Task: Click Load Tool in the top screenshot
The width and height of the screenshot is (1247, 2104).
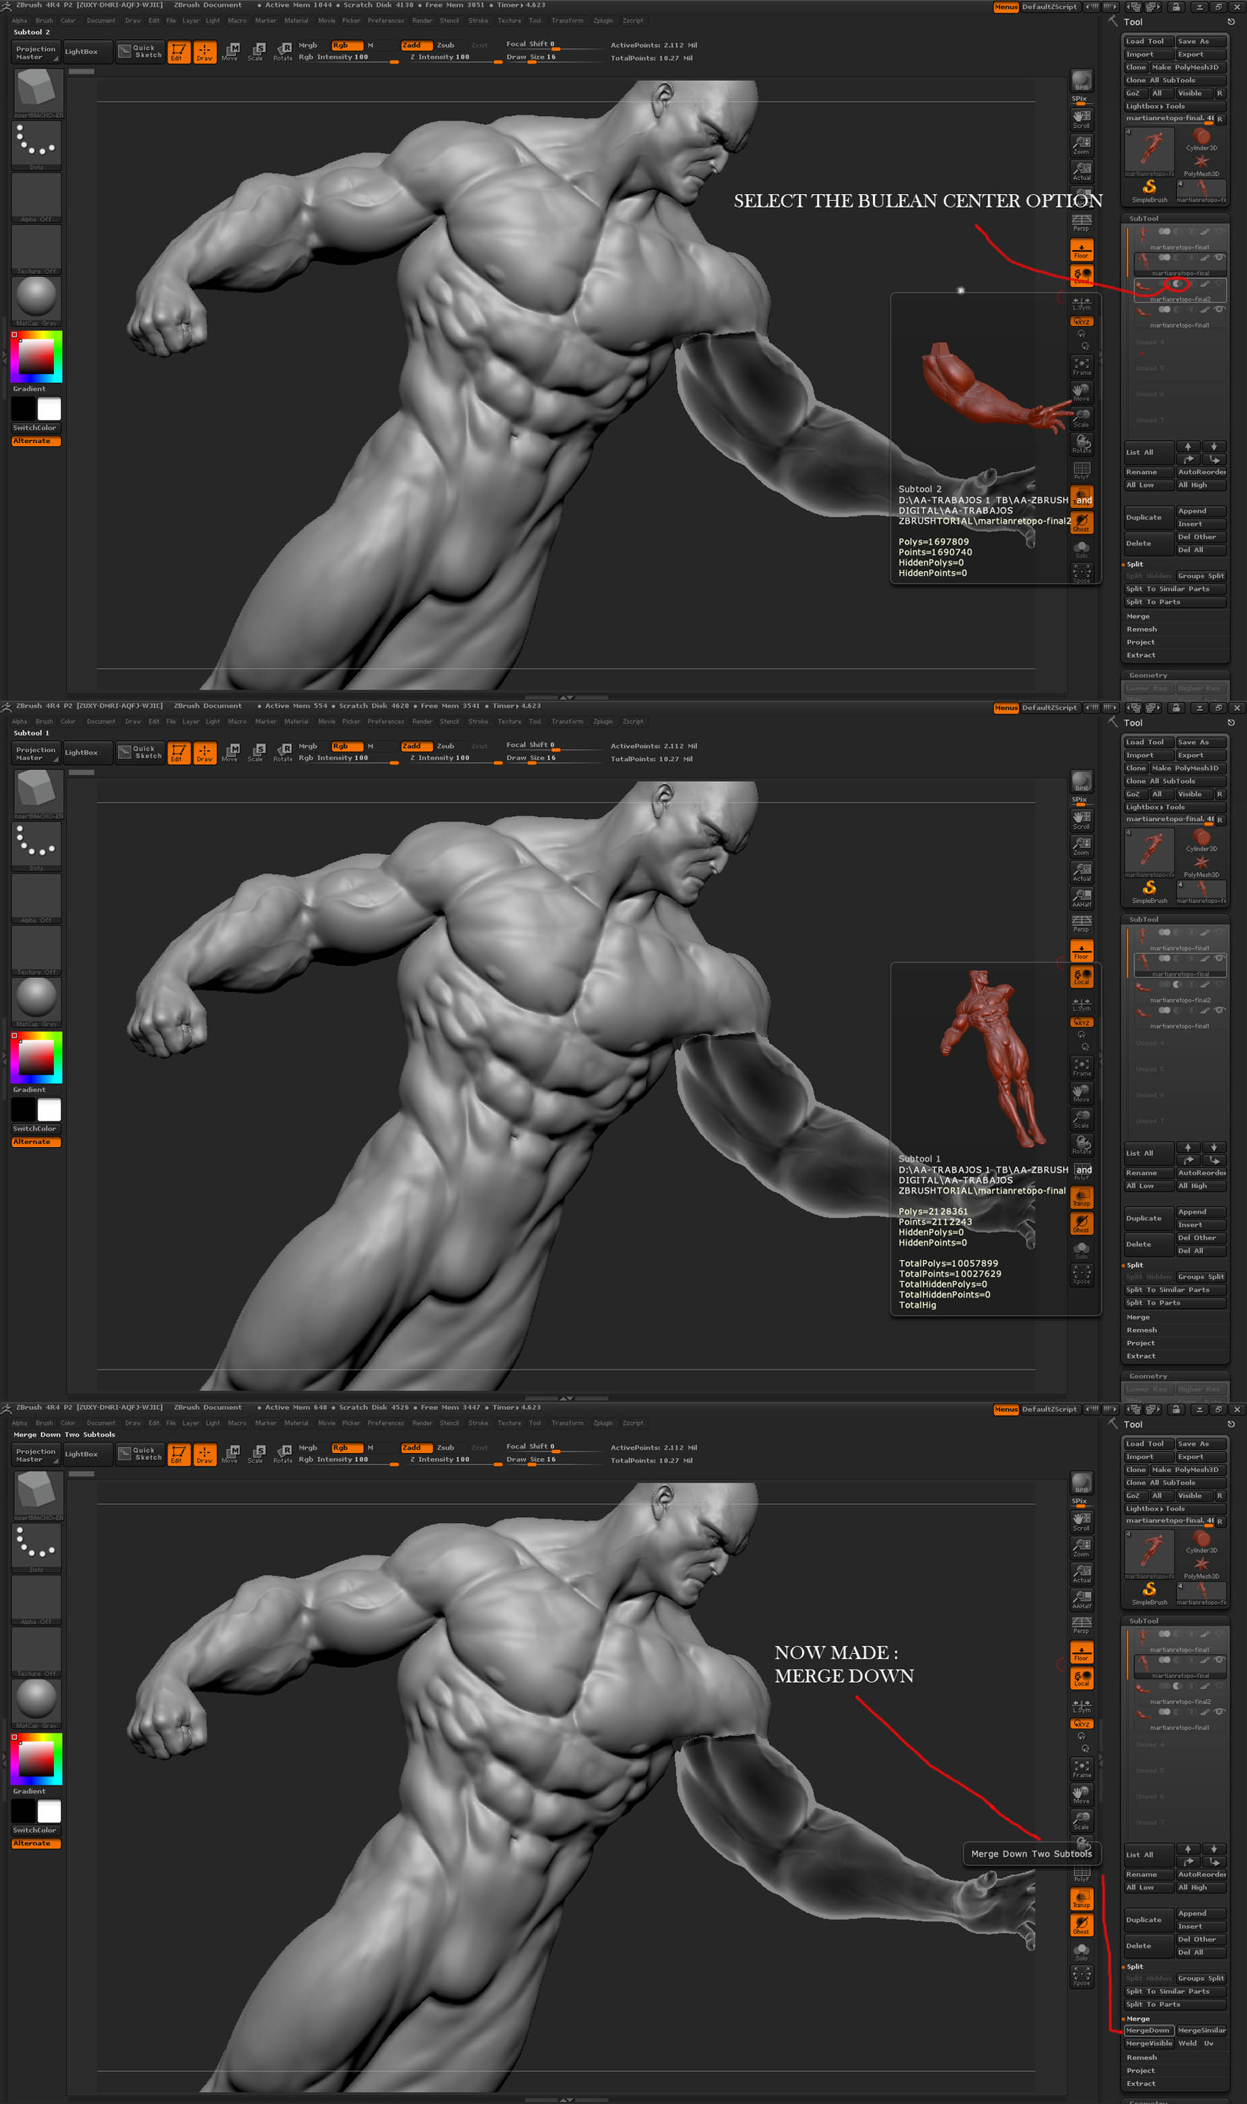Action: point(1148,41)
